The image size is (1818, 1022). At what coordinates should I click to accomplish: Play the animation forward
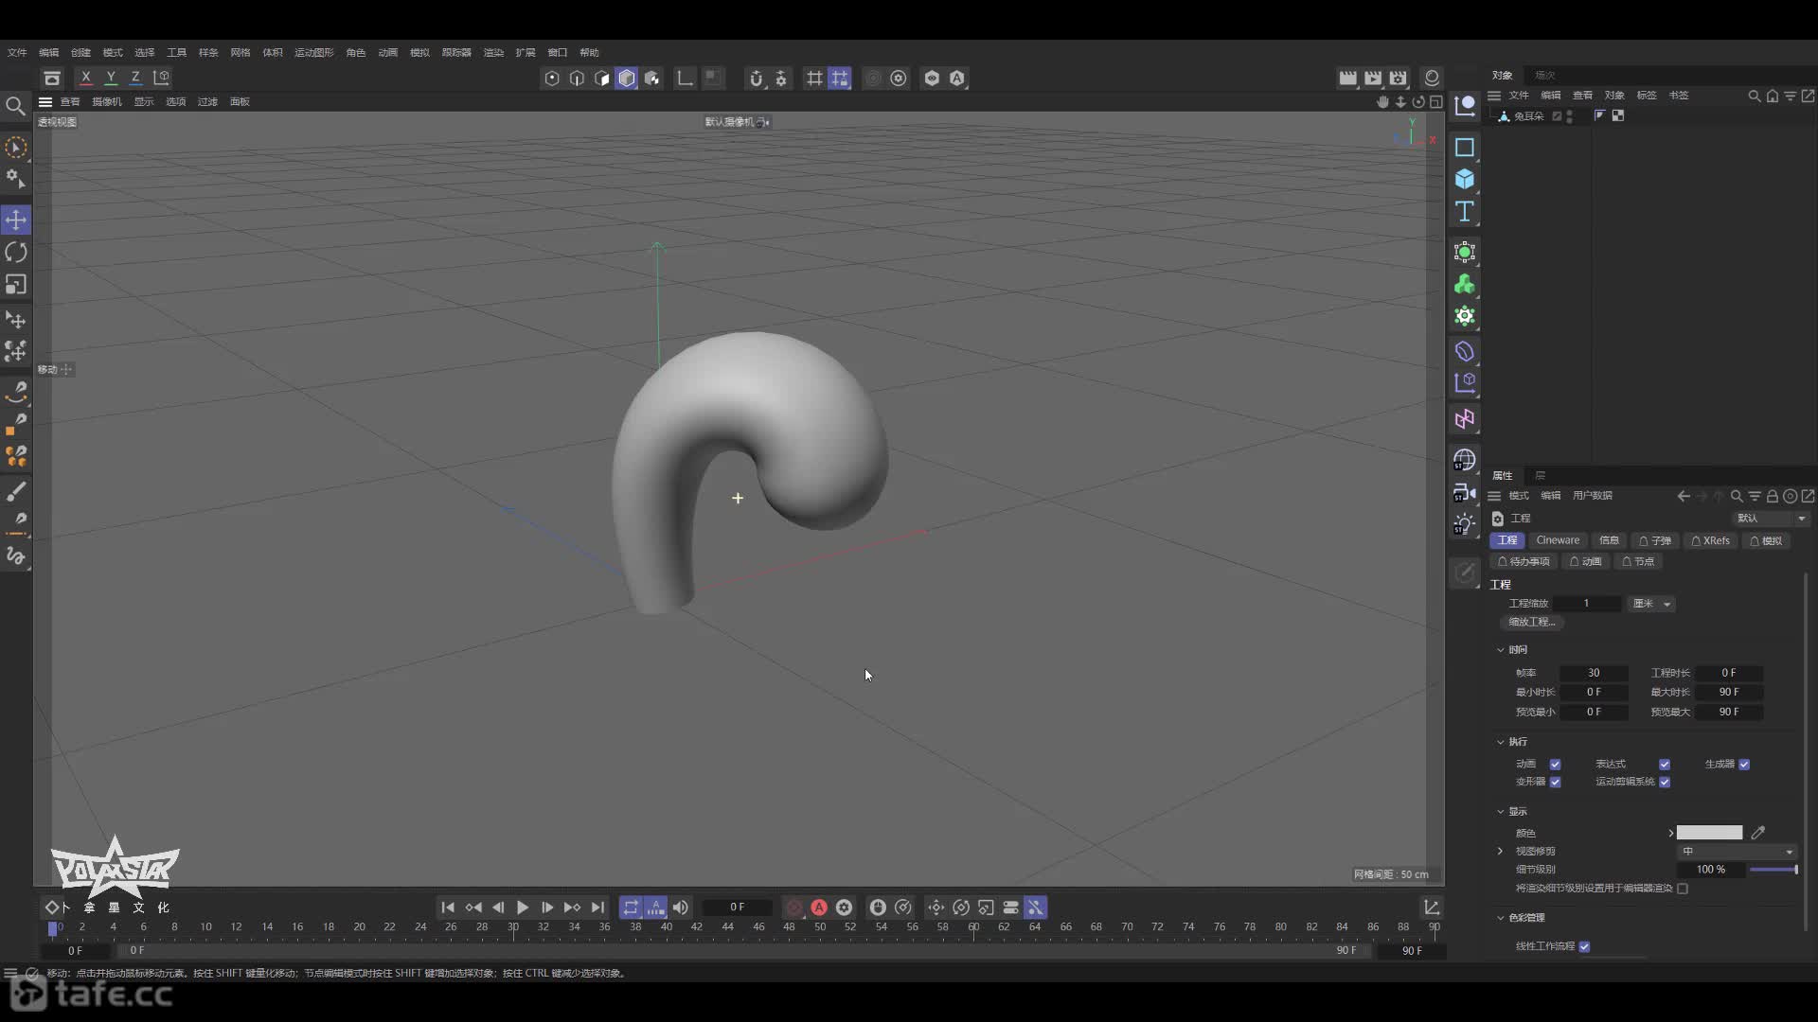pos(523,907)
